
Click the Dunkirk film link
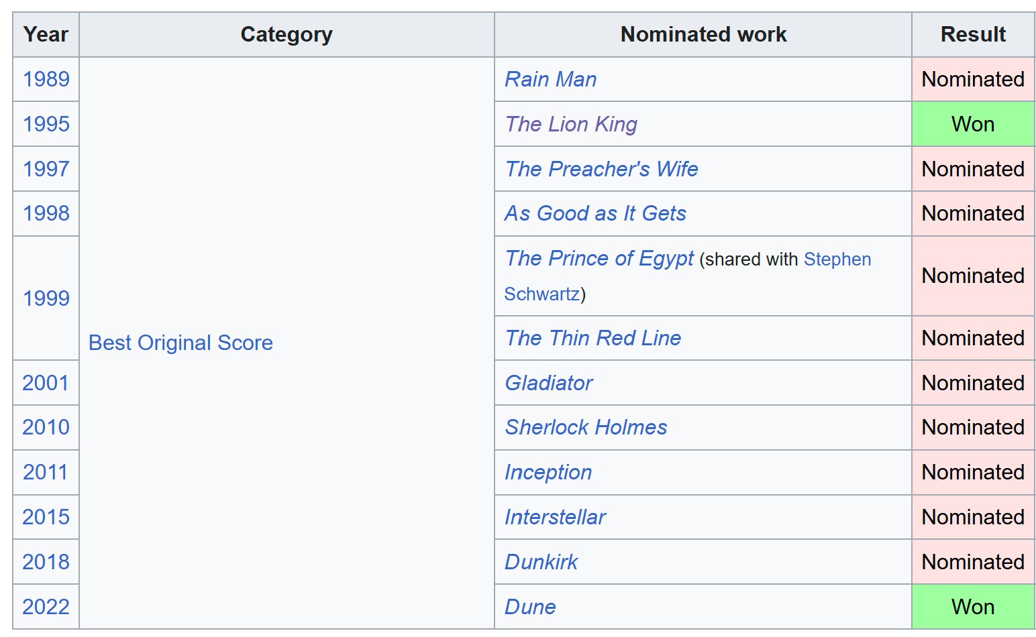coord(541,562)
